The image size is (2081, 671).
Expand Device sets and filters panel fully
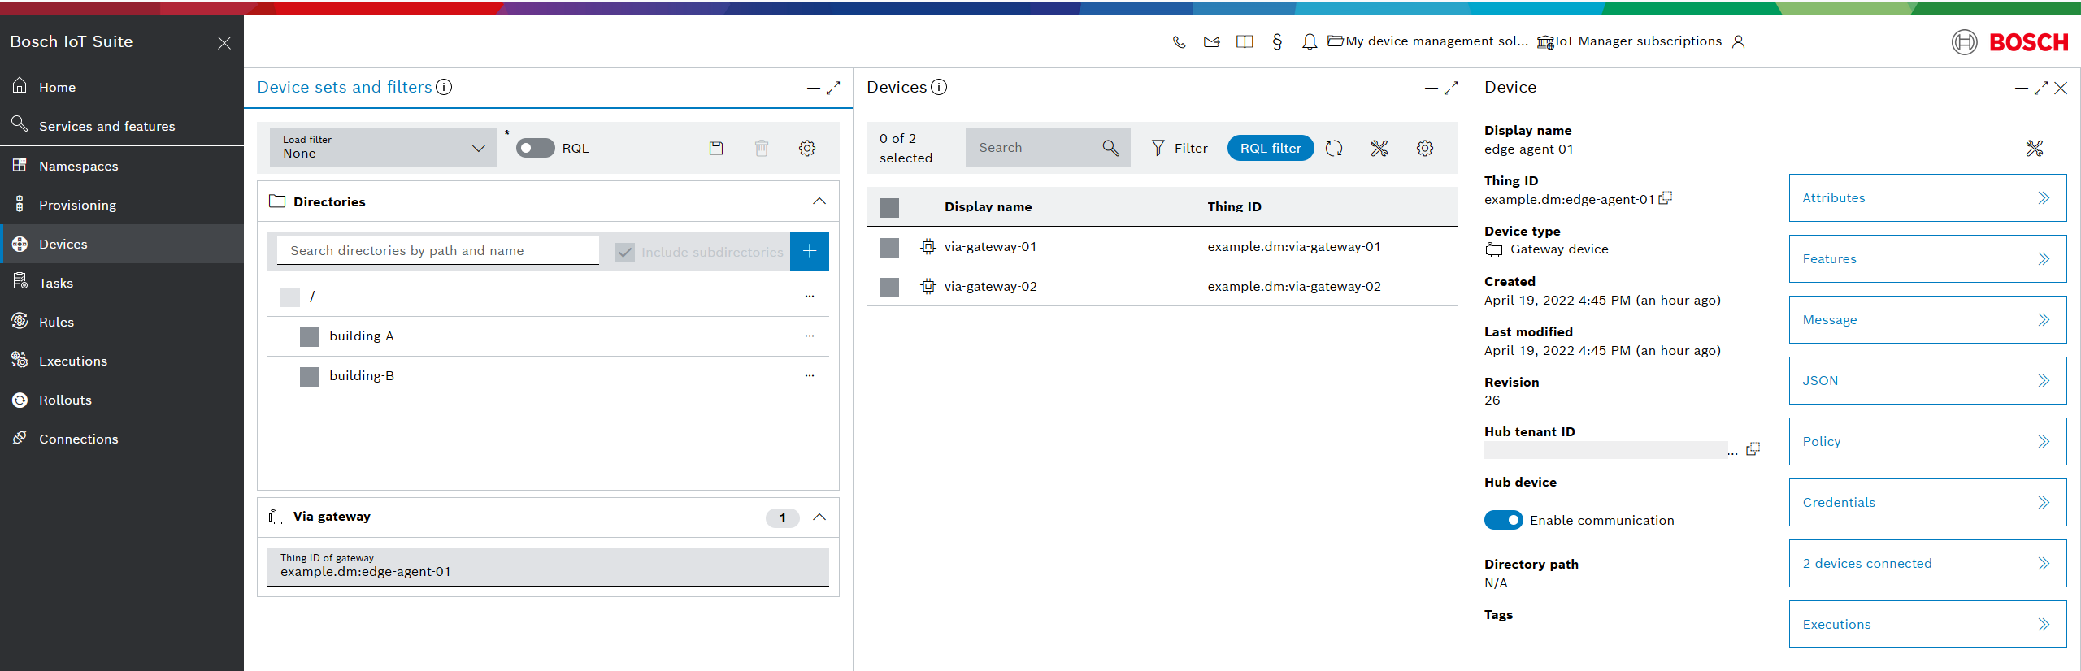[x=833, y=88]
